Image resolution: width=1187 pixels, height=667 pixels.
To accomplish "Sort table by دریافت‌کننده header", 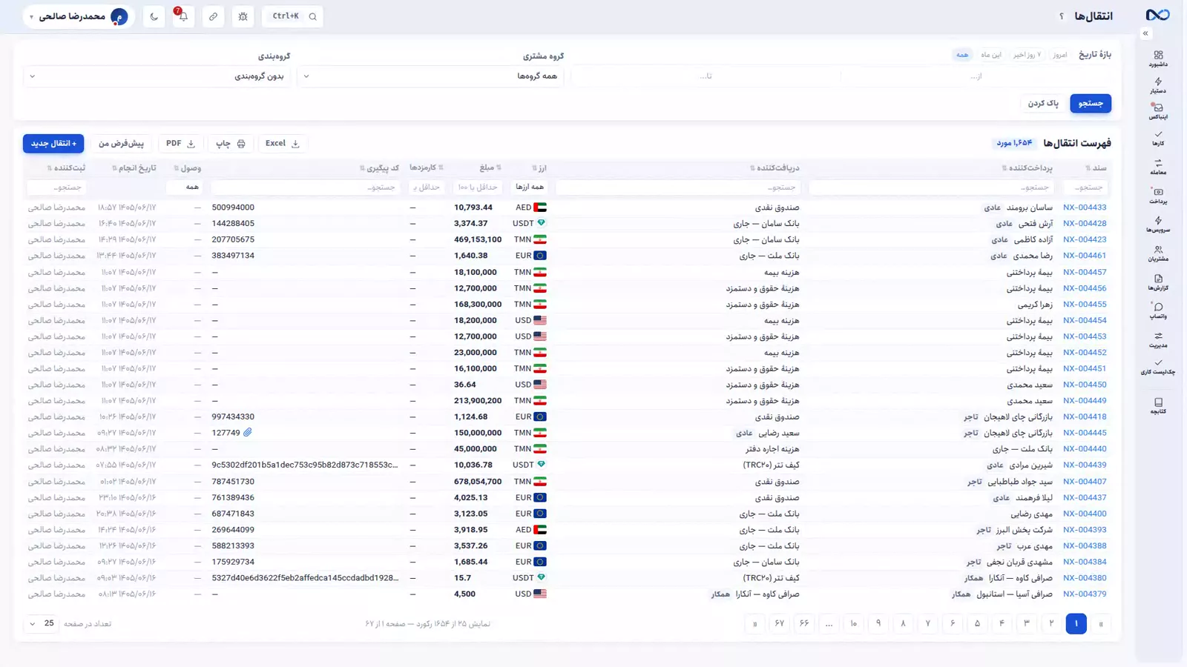I will click(x=775, y=168).
